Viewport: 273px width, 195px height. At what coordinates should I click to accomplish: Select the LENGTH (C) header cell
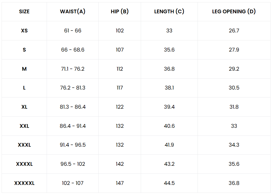pos(169,12)
